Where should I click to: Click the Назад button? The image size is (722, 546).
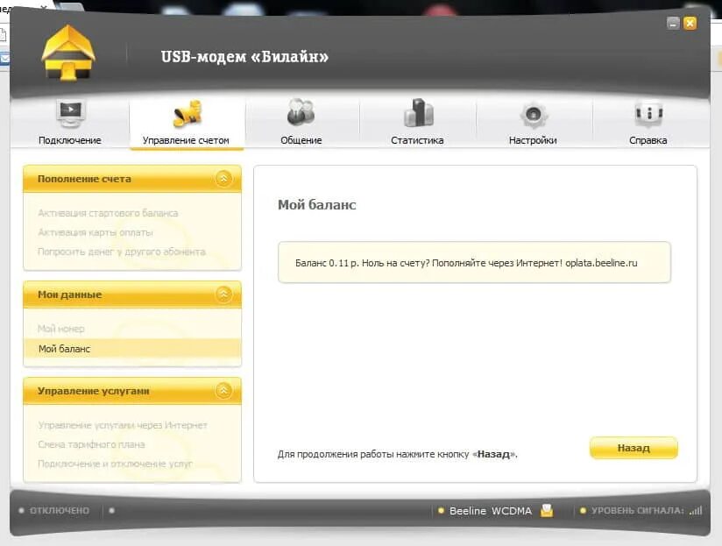[634, 448]
